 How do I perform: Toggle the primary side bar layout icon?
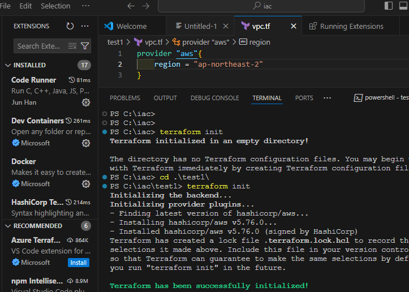pyautogui.click(x=389, y=6)
